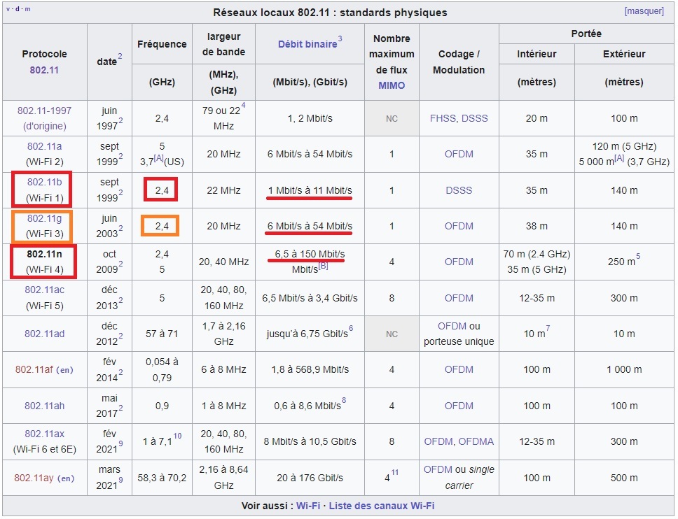This screenshot has width=678, height=519.
Task: Follow footnote 11 in 802.11ay MIMO cell
Action: [395, 473]
